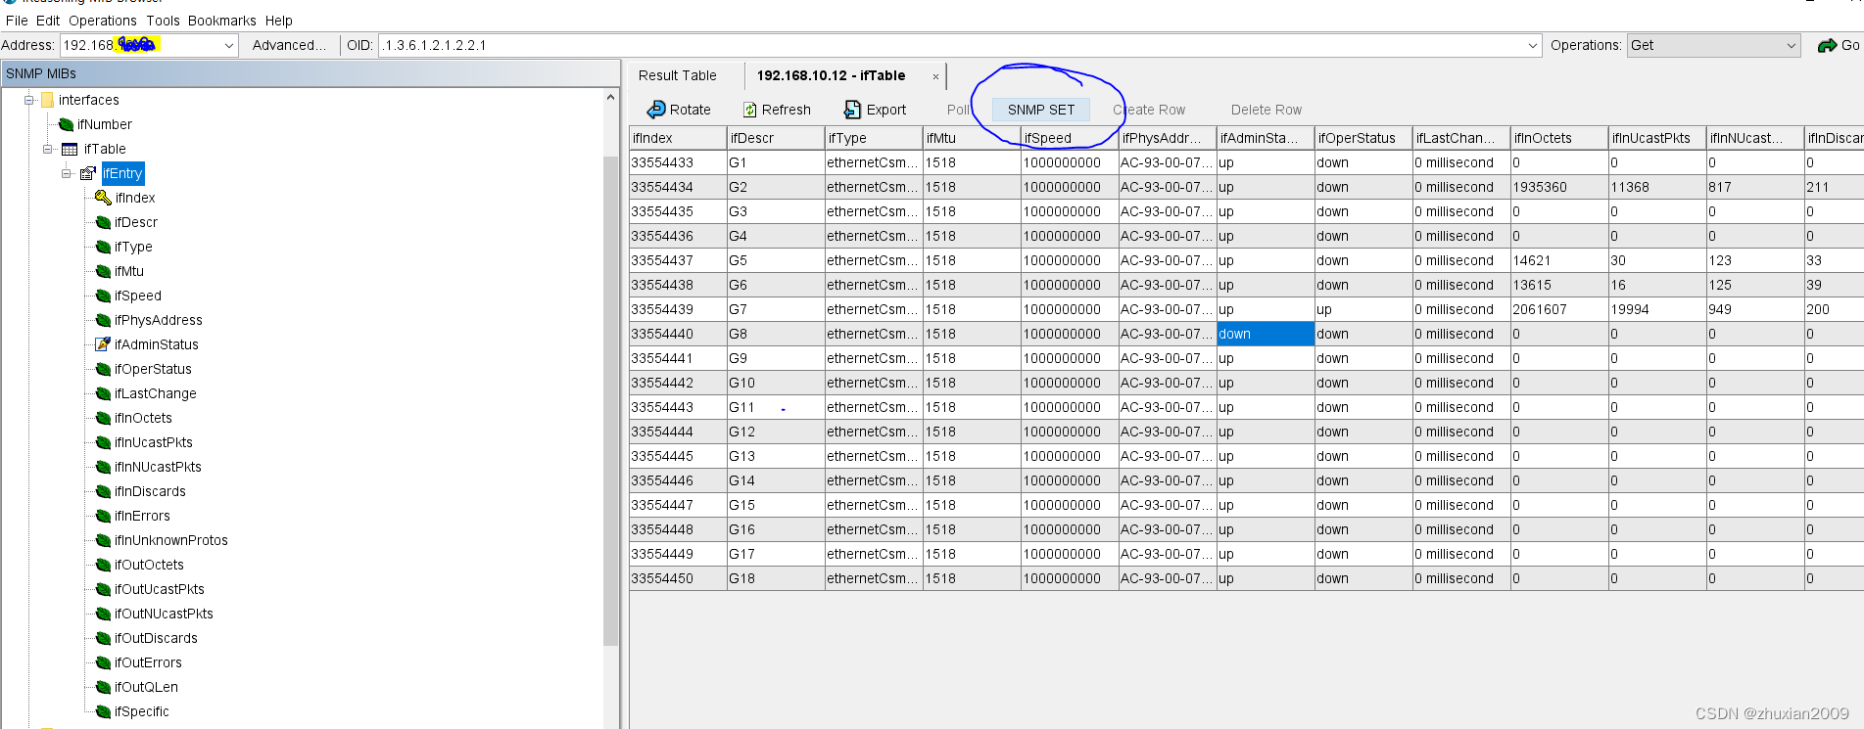Sort by the ifDescr column header
The image size is (1864, 729).
click(776, 138)
